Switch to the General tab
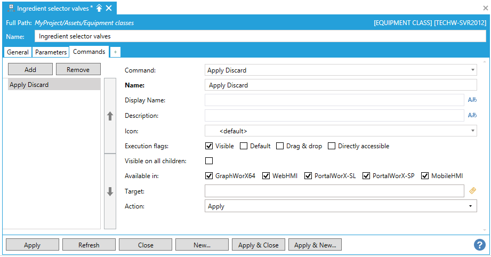The height and width of the screenshot is (257, 491). (18, 52)
